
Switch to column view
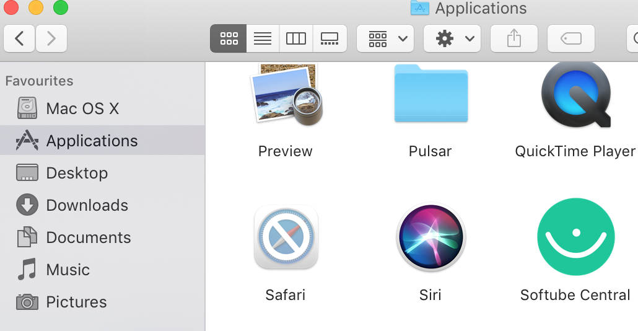coord(296,38)
